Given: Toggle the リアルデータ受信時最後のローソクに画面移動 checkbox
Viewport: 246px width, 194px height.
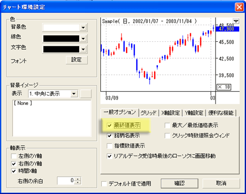Looking at the screenshot, I should pos(109,156).
